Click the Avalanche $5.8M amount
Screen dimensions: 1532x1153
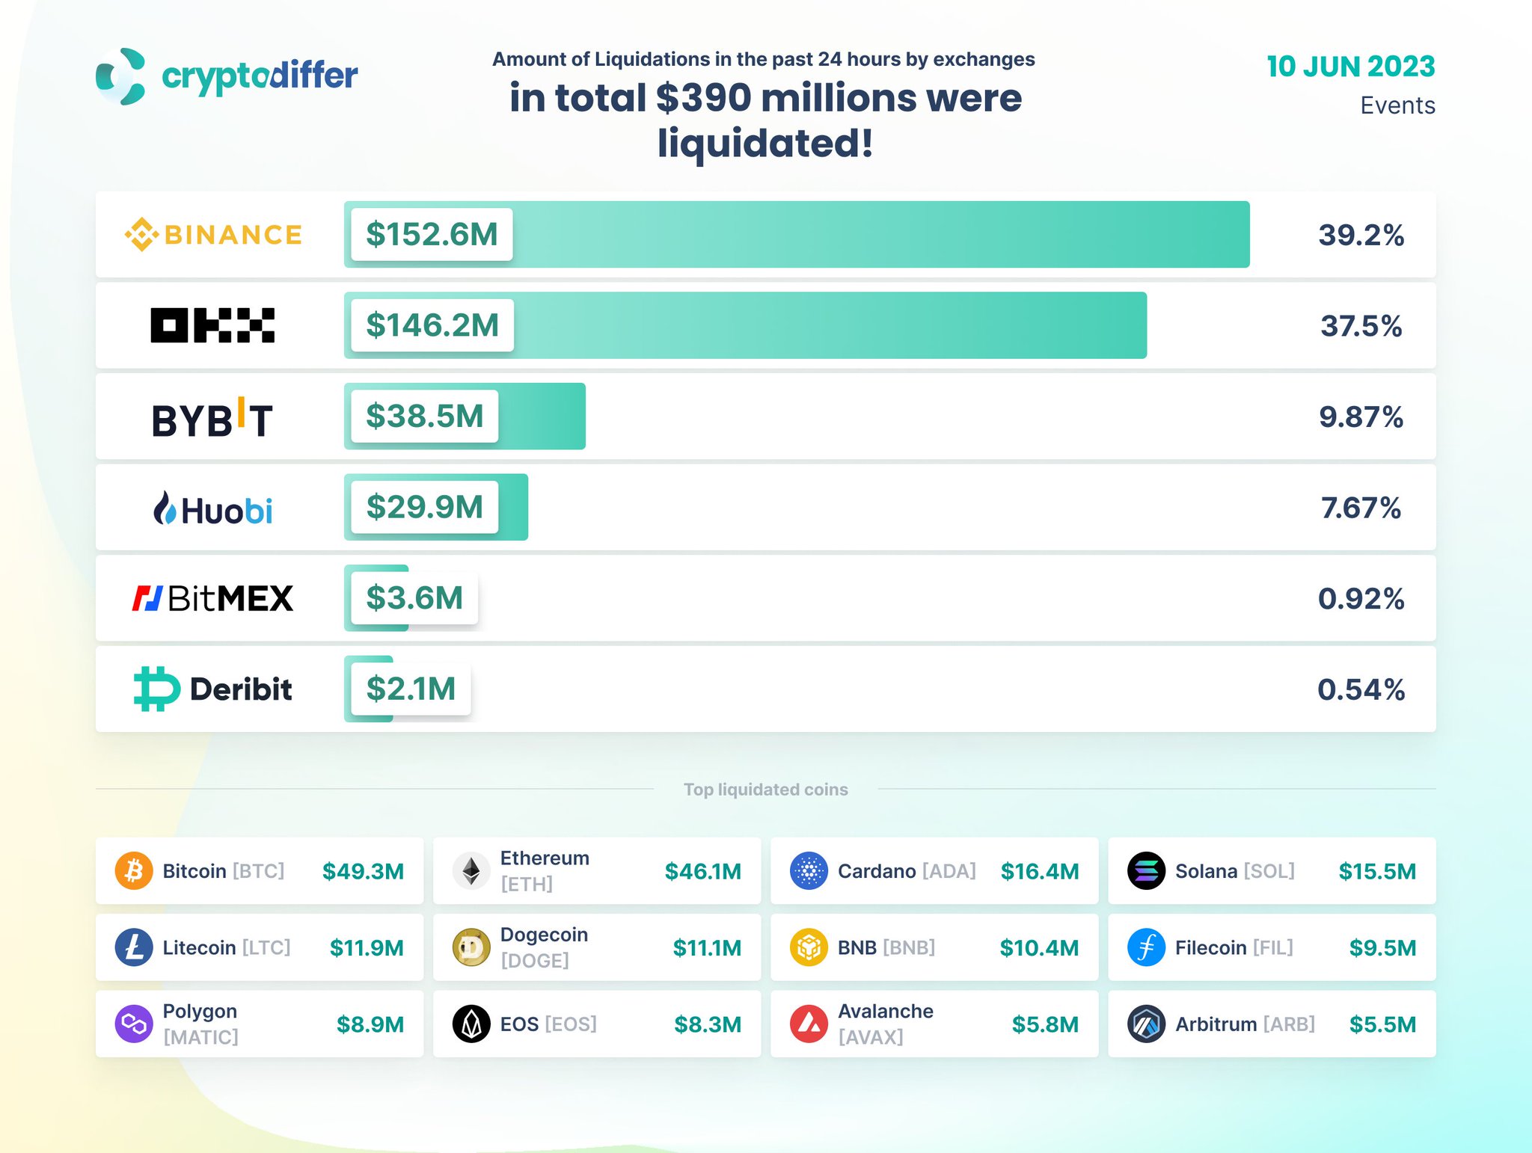click(x=1045, y=1024)
